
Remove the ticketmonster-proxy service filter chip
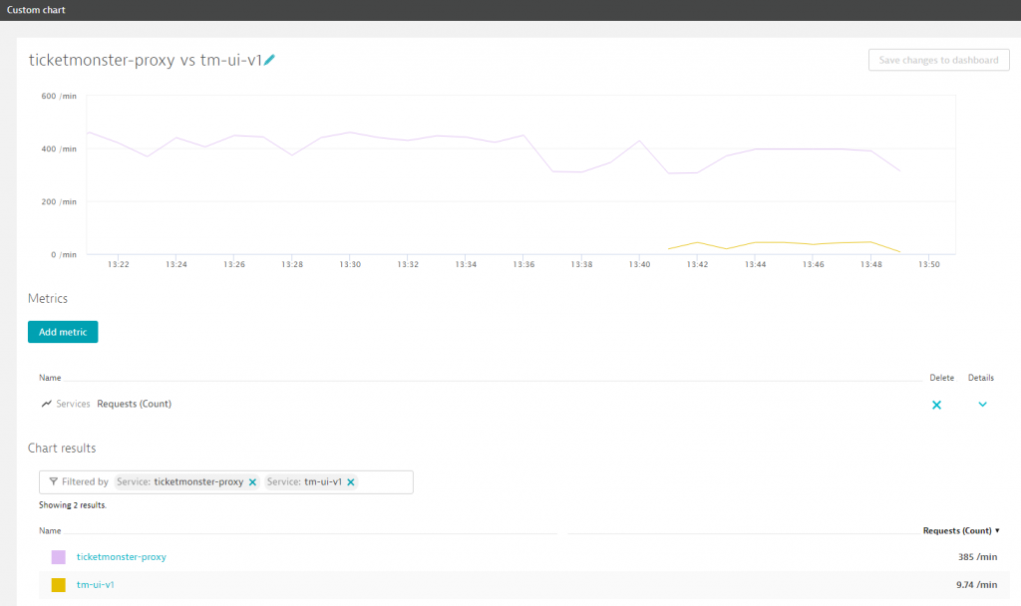pyautogui.click(x=252, y=482)
